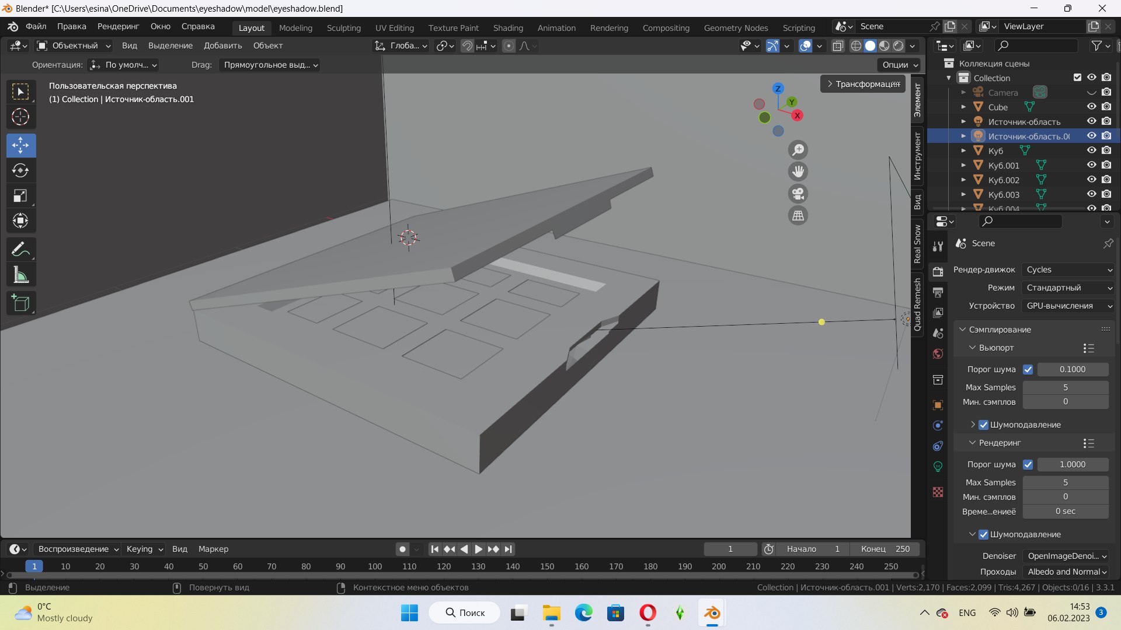Hide the Cube object in the outliner
Screen dimensions: 1121x630
coord(1091,107)
